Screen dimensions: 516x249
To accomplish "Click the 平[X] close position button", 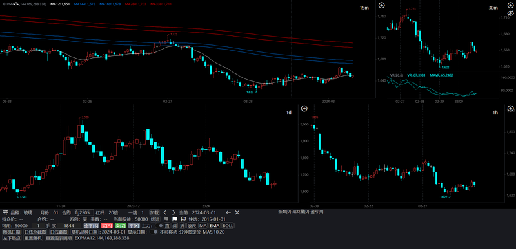I will tap(134, 226).
